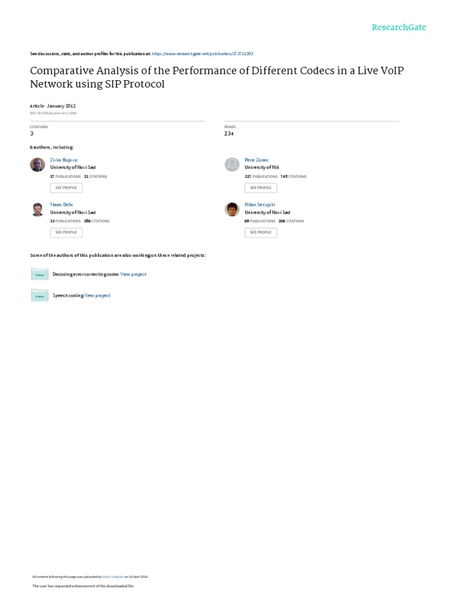Open View project for Decoding error correcting codes
This screenshot has height=599, width=449.
point(133,274)
